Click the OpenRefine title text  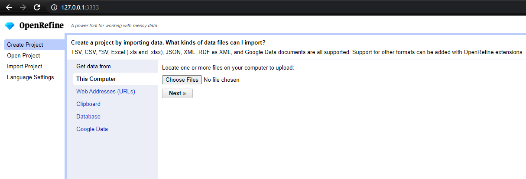pos(42,26)
